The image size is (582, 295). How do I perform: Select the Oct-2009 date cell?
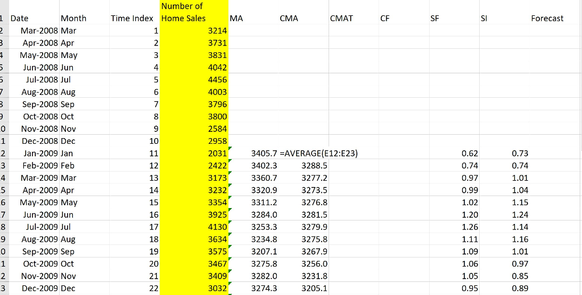34,264
